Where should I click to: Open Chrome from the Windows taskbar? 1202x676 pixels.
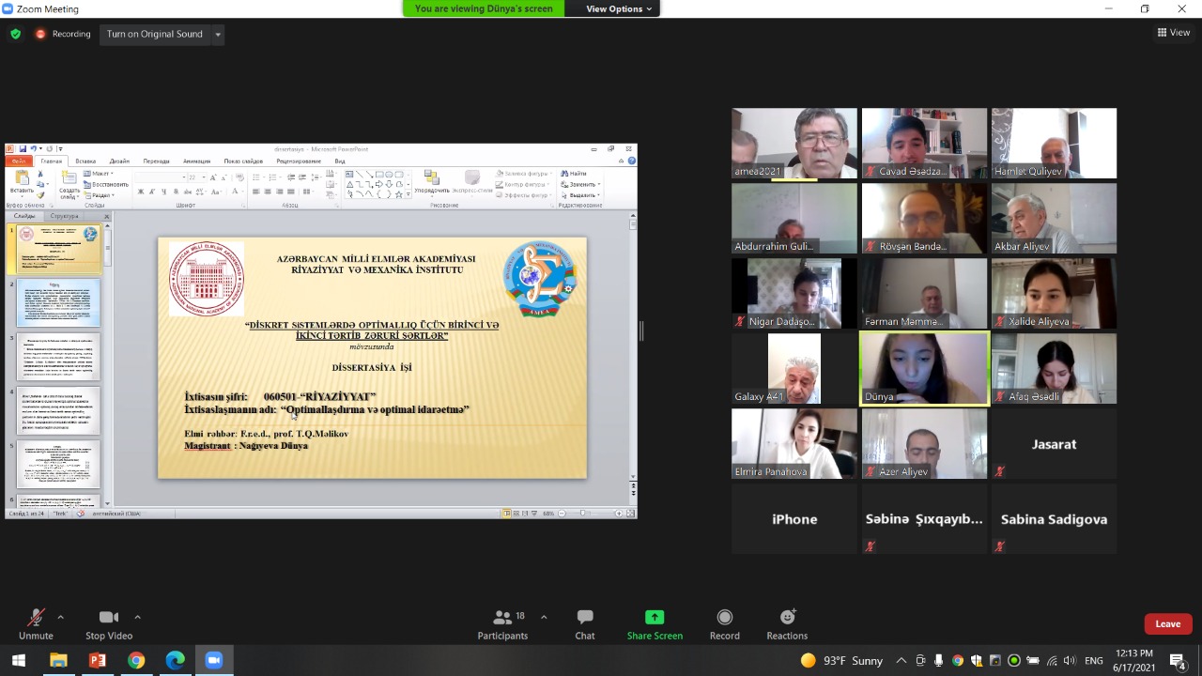pyautogui.click(x=136, y=661)
